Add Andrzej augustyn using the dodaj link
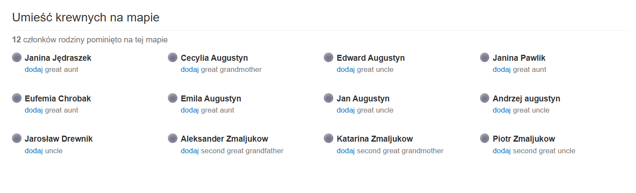Viewport: 636px width, 193px height. [x=502, y=110]
